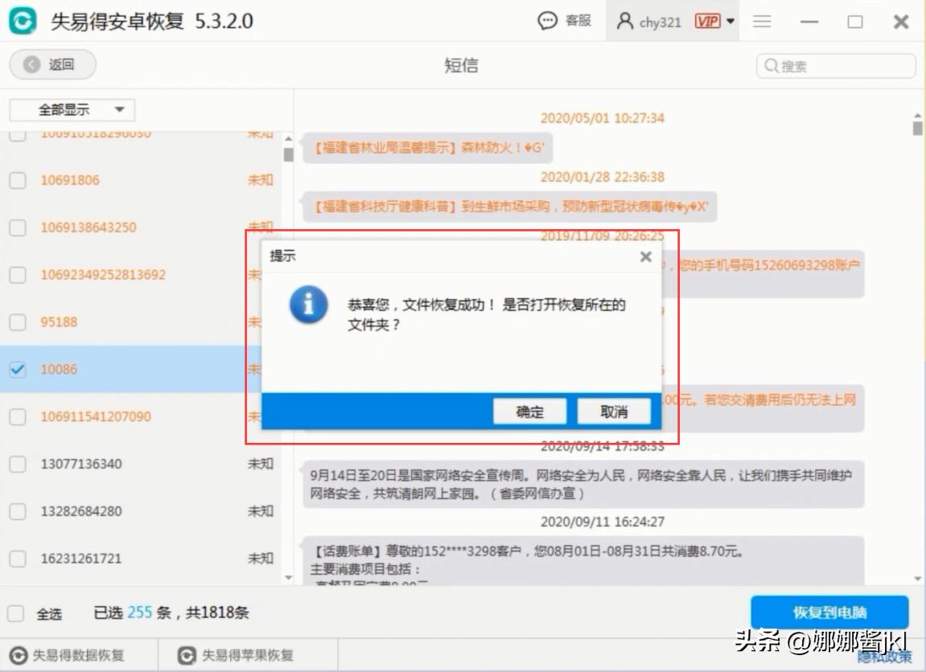This screenshot has height=672, width=926.
Task: Click the app logo in the title bar
Action: point(23,21)
